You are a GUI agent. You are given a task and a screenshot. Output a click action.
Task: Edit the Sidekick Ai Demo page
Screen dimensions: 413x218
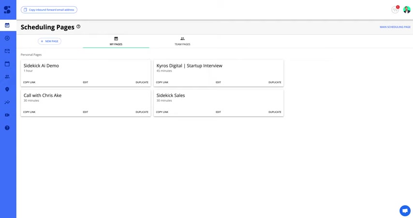[85, 82]
